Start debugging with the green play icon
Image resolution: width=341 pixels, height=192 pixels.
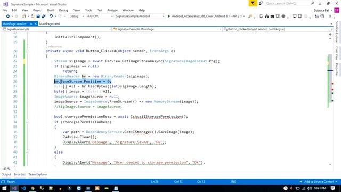click(x=169, y=16)
